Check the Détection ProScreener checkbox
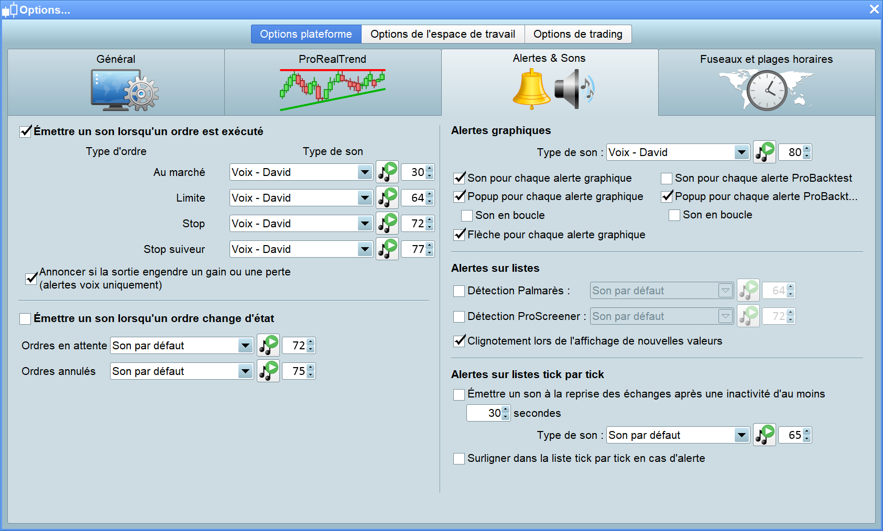The height and width of the screenshot is (531, 883). (x=459, y=316)
